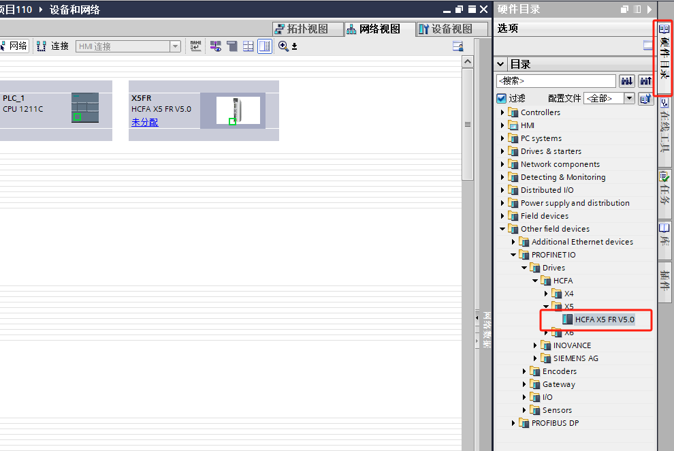Click the search downward button
Image resolution: width=674 pixels, height=451 pixels.
pos(627,81)
